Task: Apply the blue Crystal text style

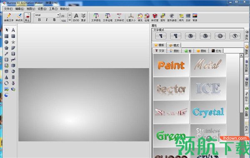Action: tap(208, 112)
